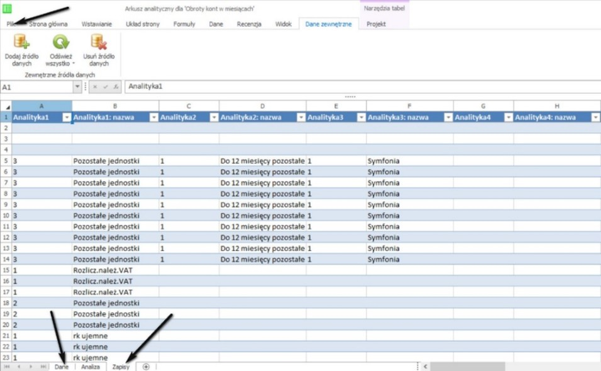Switch to the Dane ribbon tab

[x=216, y=24]
